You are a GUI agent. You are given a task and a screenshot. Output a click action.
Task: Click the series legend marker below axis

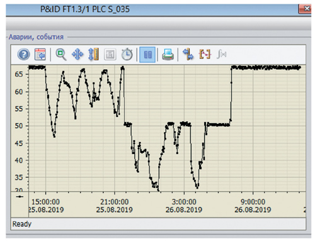coord(20,196)
